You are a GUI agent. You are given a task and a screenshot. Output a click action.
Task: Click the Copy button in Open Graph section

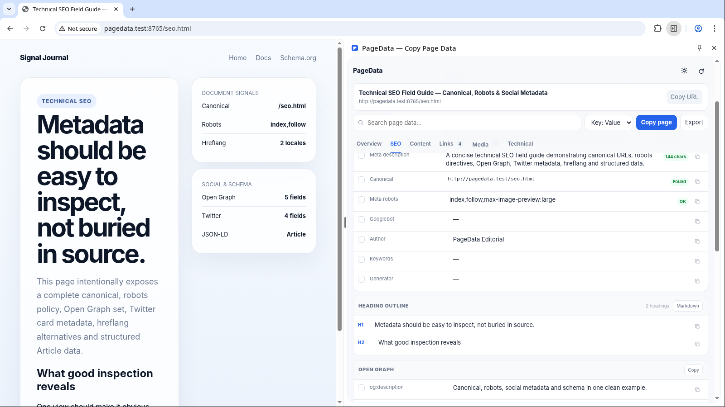[x=693, y=370]
